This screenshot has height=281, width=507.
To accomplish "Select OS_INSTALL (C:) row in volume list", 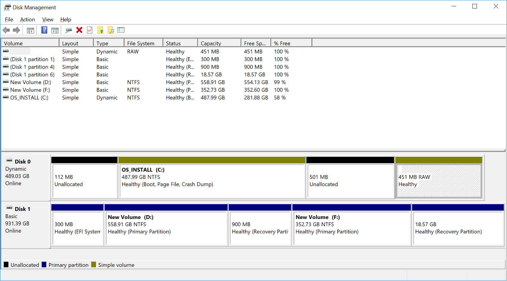I will coord(29,98).
